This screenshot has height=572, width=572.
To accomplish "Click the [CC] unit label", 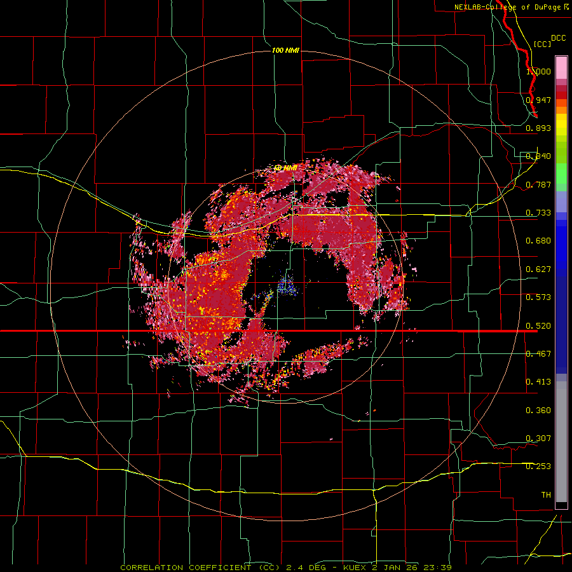I will pyautogui.click(x=542, y=44).
